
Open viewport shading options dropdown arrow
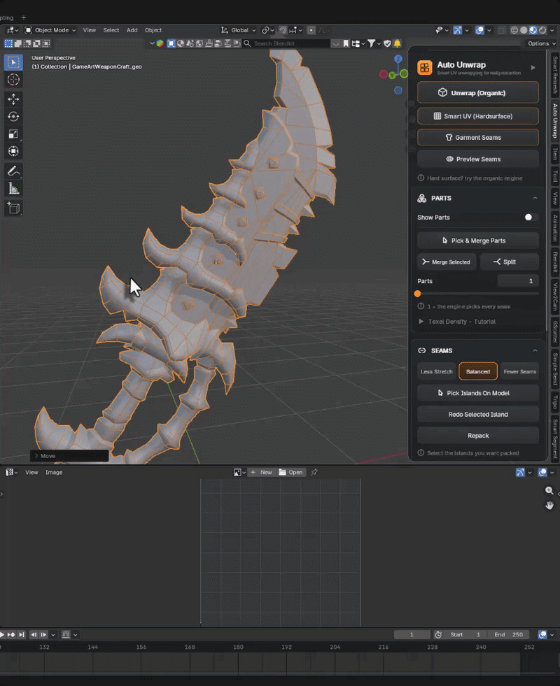(x=552, y=30)
